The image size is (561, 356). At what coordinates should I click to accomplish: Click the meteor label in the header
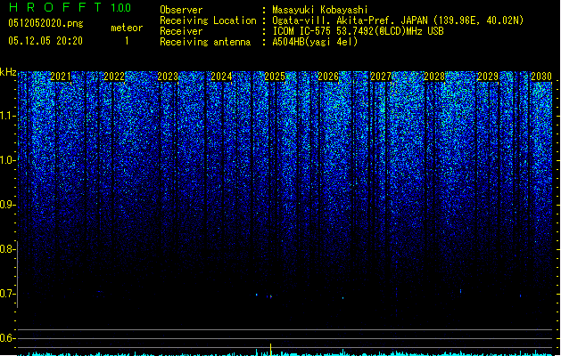tap(127, 28)
